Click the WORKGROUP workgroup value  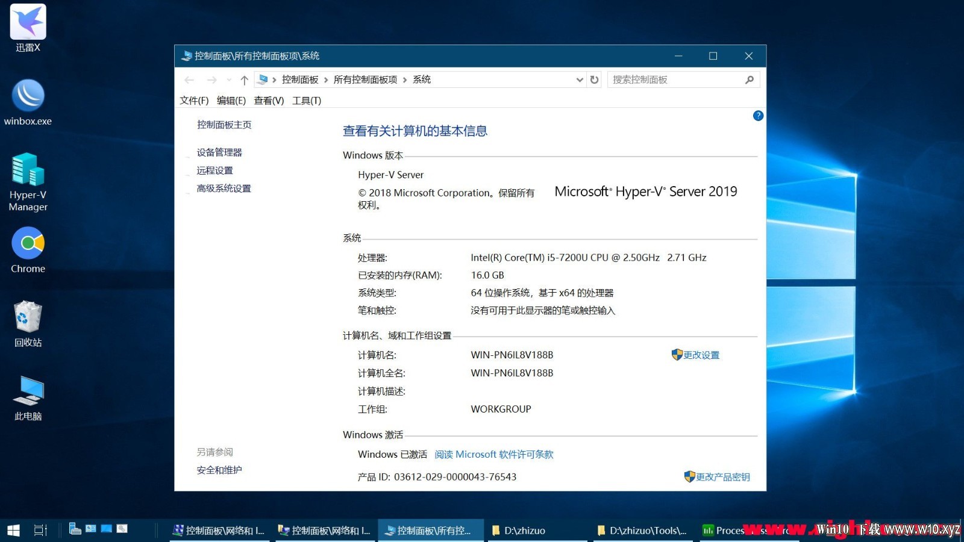pyautogui.click(x=501, y=410)
